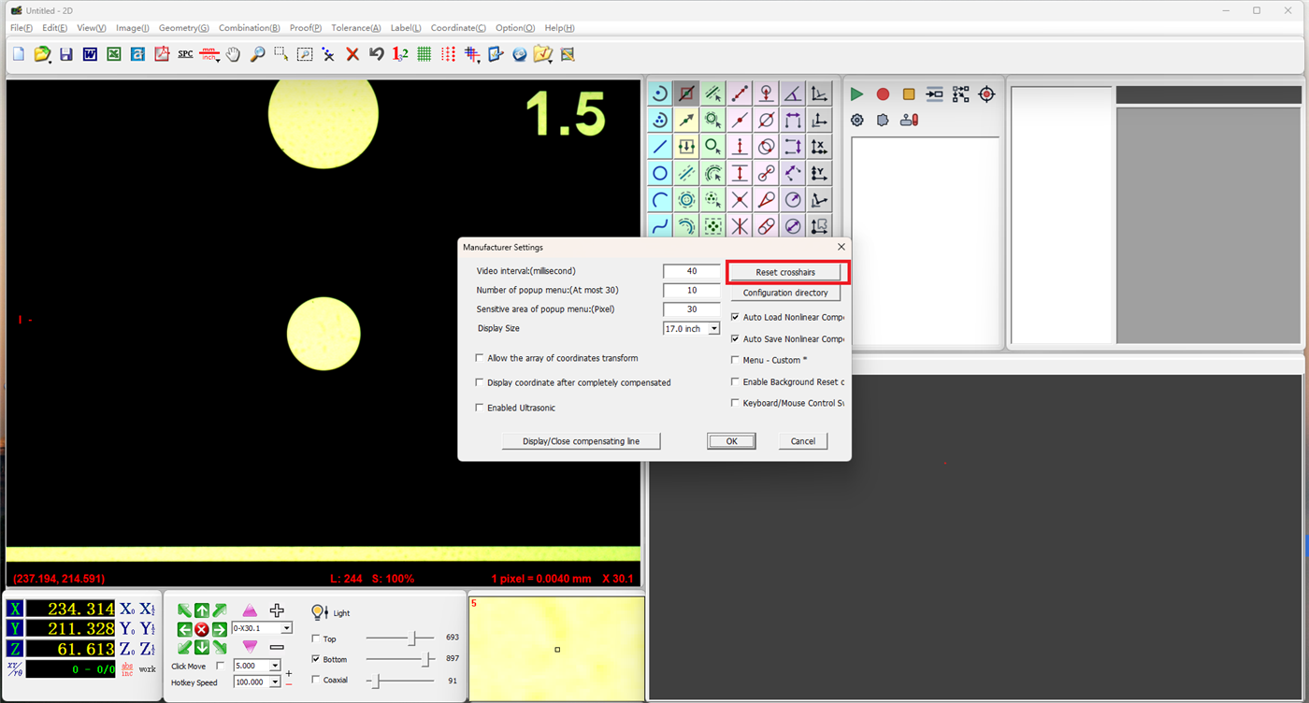Select the blue line measuring tool
The height and width of the screenshot is (703, 1309).
pos(660,147)
